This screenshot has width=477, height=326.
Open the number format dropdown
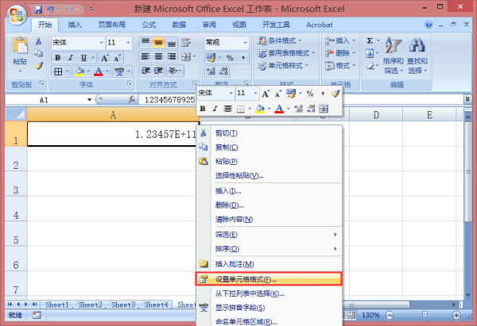click(x=245, y=43)
